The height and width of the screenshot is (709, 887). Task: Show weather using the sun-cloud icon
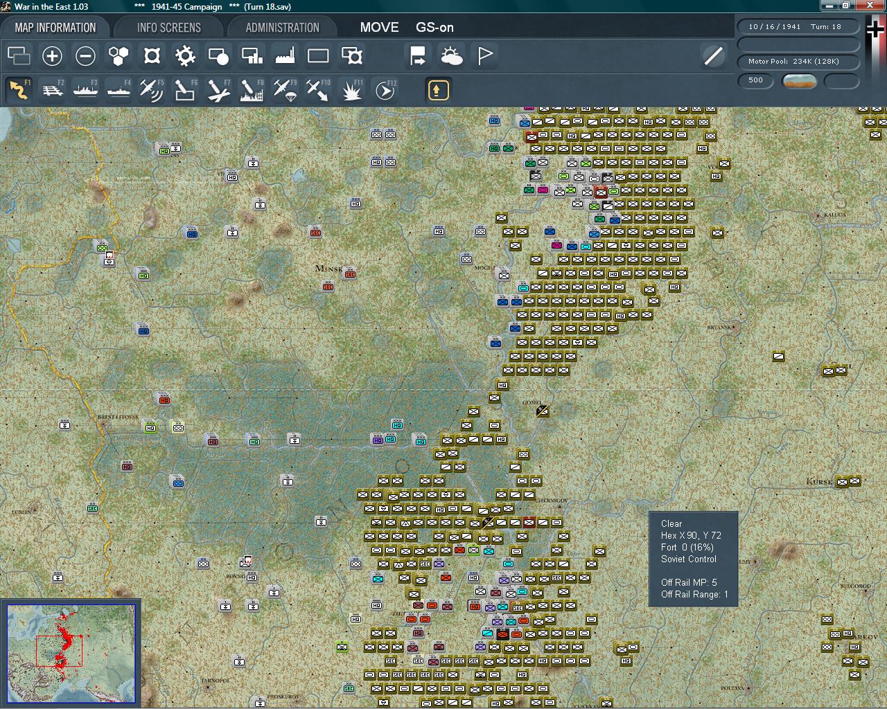pyautogui.click(x=451, y=56)
